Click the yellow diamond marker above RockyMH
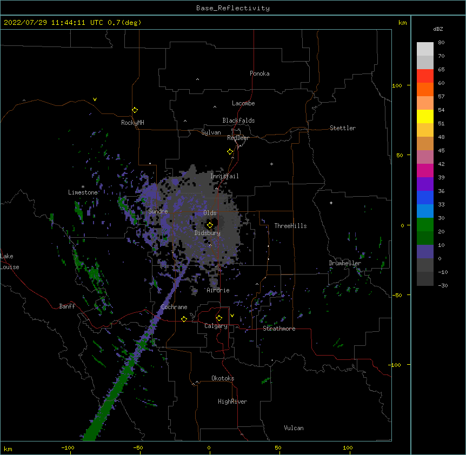Image resolution: width=466 pixels, height=455 pixels. (x=135, y=110)
